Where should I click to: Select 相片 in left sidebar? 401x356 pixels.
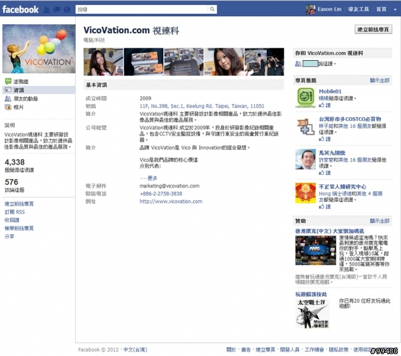(x=18, y=107)
